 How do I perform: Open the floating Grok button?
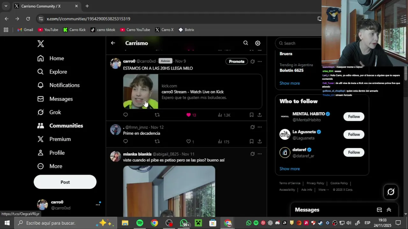point(391,192)
